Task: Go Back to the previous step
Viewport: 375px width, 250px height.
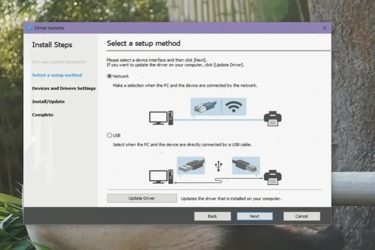Action: pyautogui.click(x=212, y=216)
